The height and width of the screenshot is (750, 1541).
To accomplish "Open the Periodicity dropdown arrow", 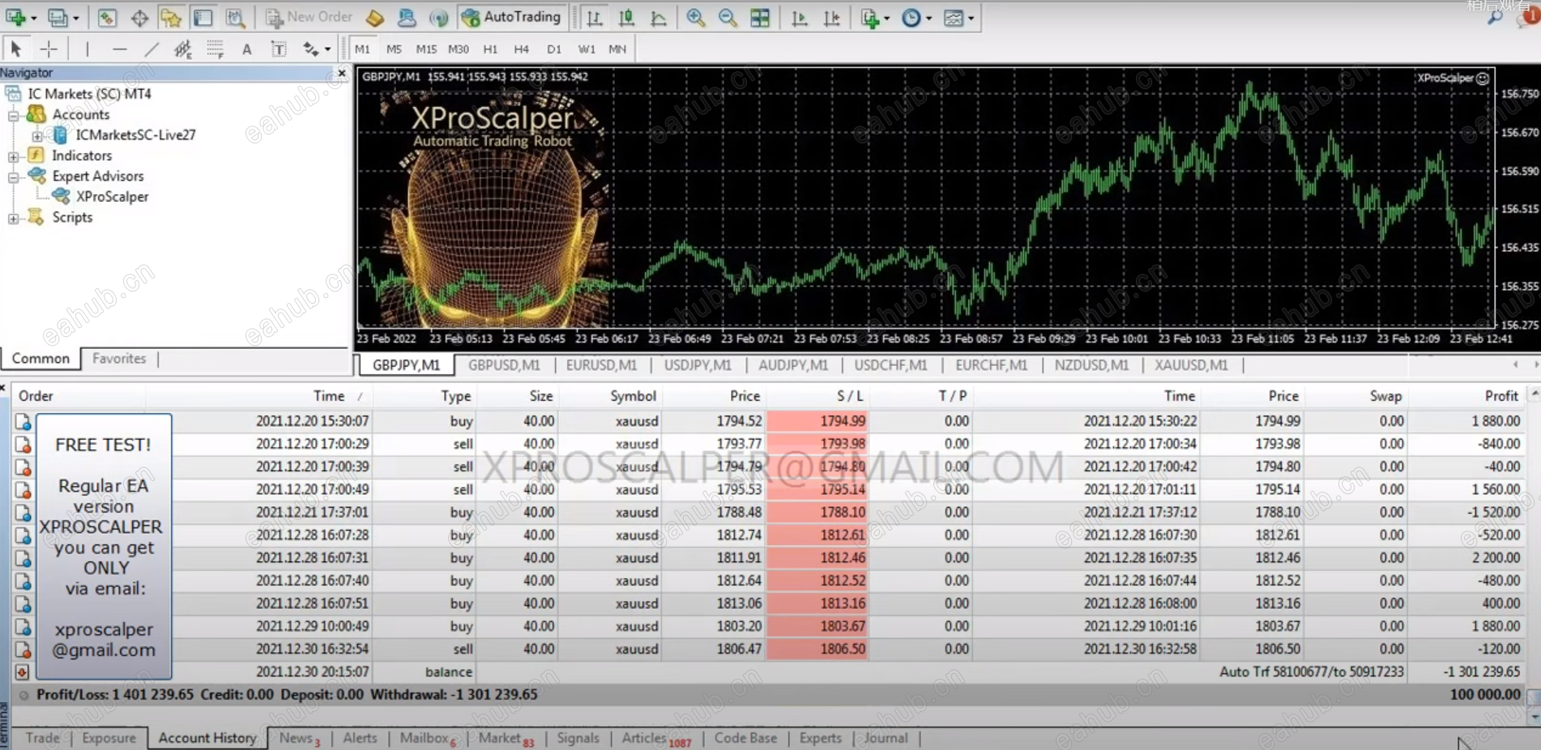I will pos(928,18).
